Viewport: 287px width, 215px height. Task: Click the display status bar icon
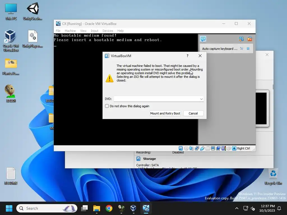pos(213,148)
